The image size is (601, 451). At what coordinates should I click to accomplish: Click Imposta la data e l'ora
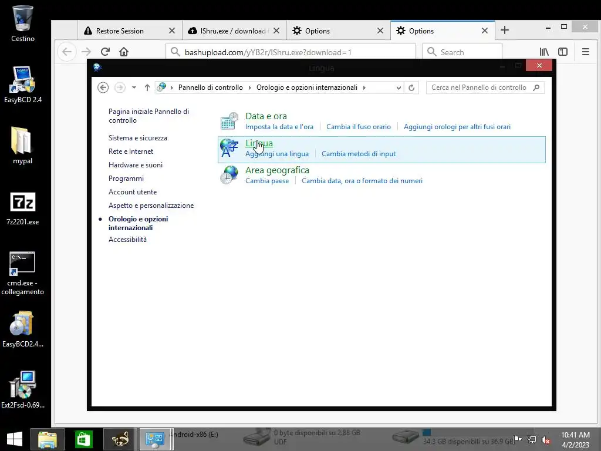[279, 127]
